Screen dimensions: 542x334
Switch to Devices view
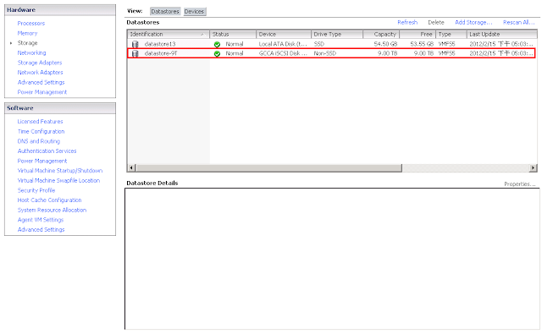(x=194, y=11)
